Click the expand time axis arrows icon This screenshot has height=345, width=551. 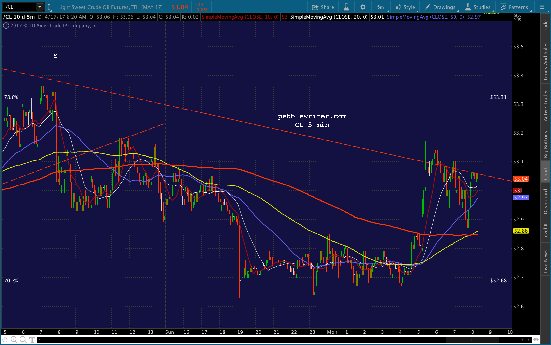pyautogui.click(x=536, y=340)
